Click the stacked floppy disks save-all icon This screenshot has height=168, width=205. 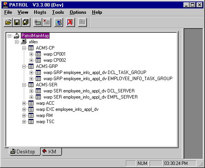coord(26,22)
